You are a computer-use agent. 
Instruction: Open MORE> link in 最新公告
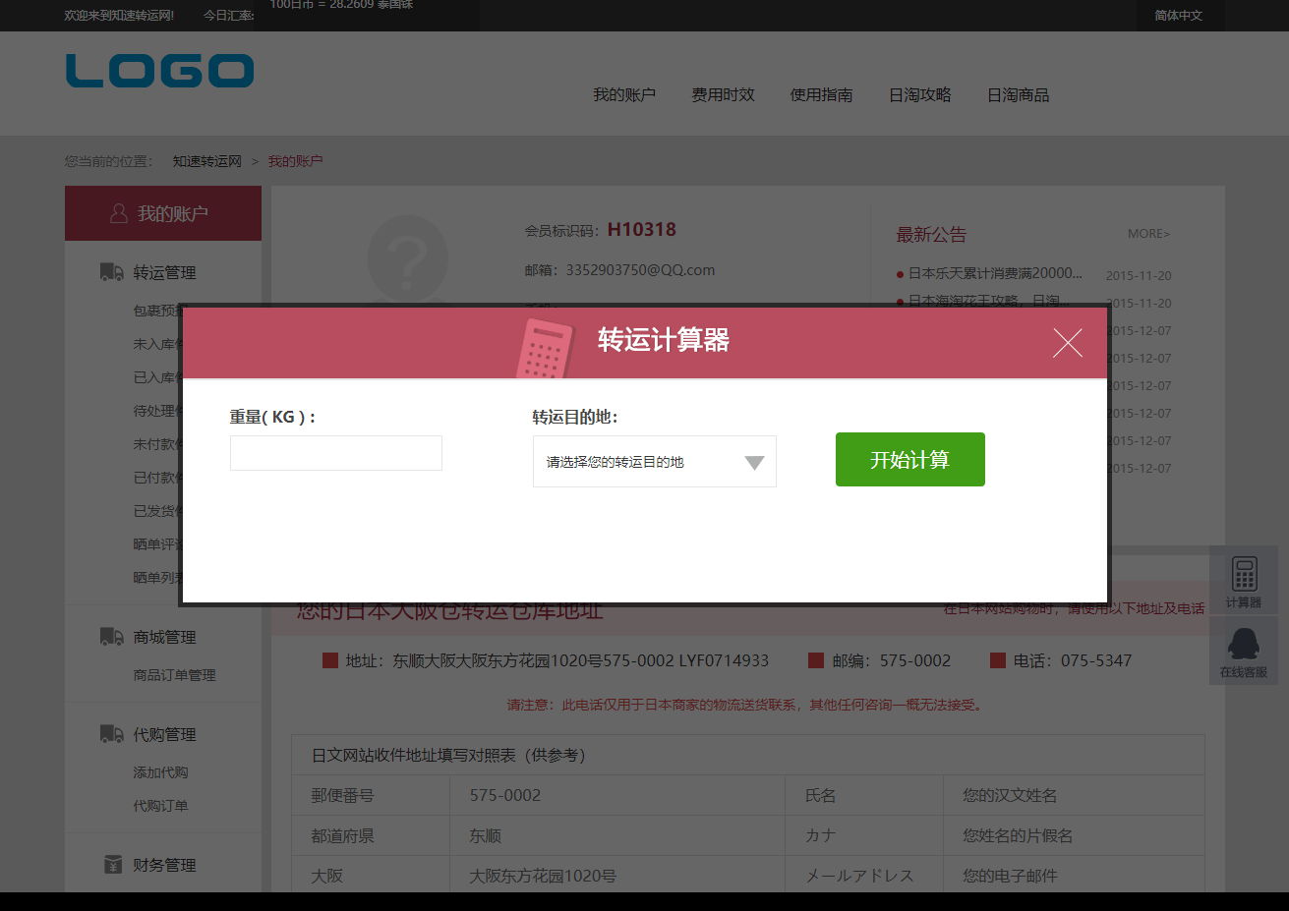1148,234
